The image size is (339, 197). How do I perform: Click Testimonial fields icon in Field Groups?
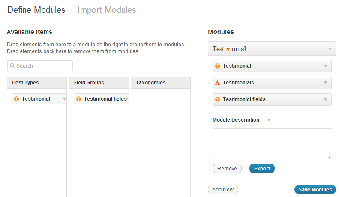click(79, 99)
